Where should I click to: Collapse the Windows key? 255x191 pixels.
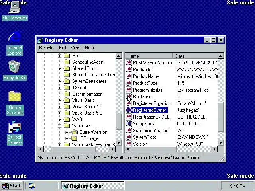coord(59,126)
